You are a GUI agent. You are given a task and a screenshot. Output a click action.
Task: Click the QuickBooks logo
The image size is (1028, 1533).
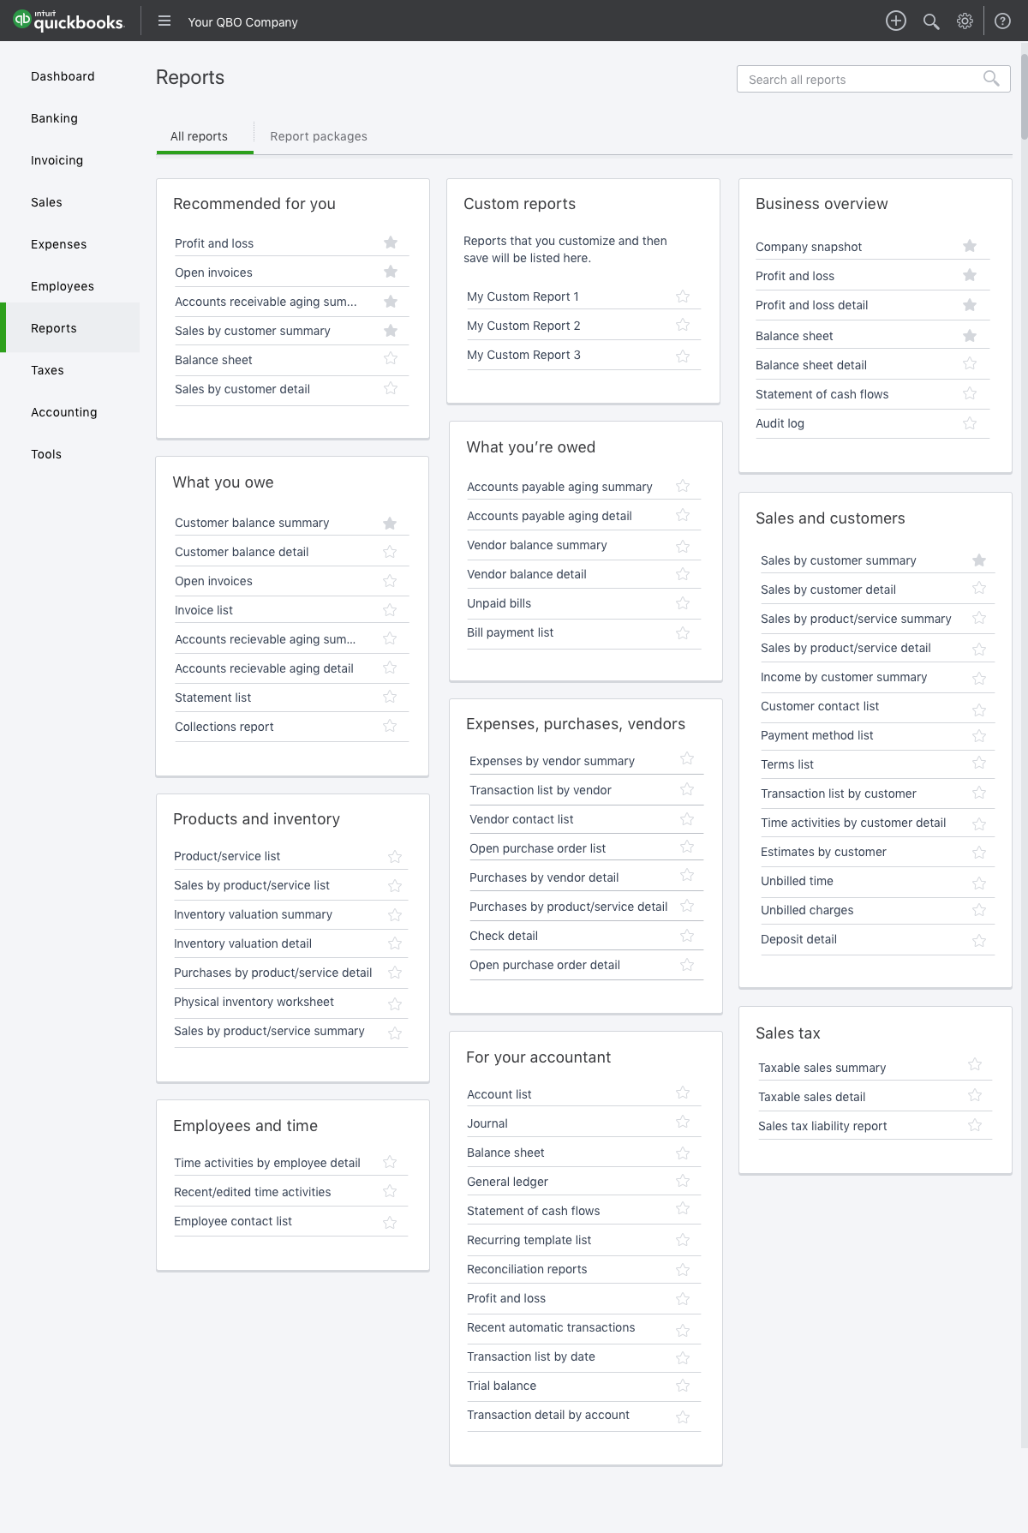pos(69,21)
